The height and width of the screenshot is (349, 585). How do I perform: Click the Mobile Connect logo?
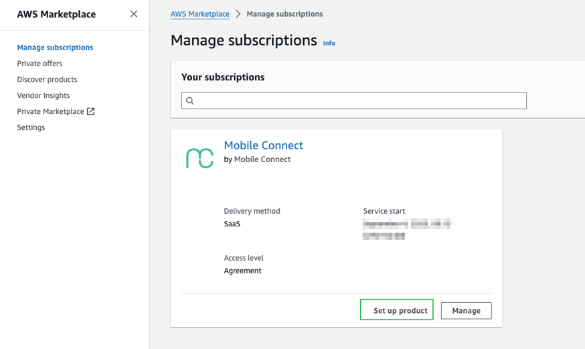[x=199, y=158]
